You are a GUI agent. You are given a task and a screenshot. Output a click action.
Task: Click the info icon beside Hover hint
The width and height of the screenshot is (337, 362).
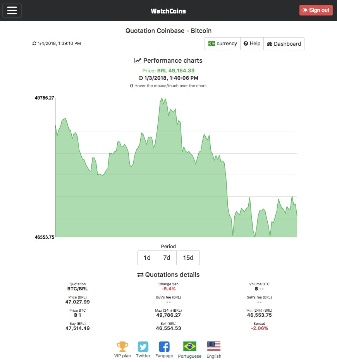[132, 86]
